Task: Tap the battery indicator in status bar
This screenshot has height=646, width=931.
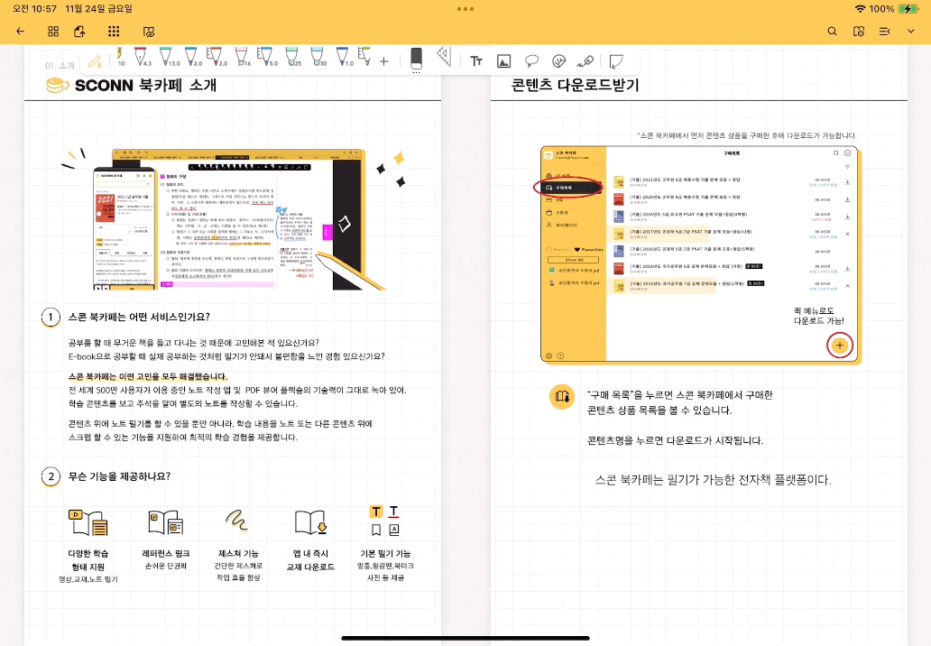Action: click(x=908, y=9)
